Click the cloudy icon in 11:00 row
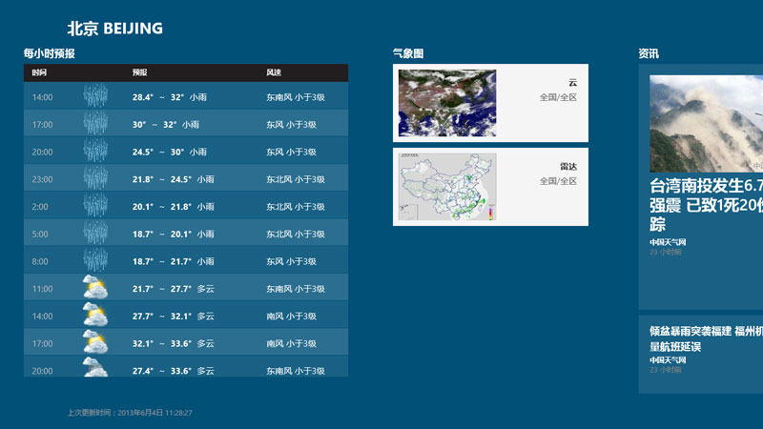Screen dimensions: 763x429 pos(94,288)
